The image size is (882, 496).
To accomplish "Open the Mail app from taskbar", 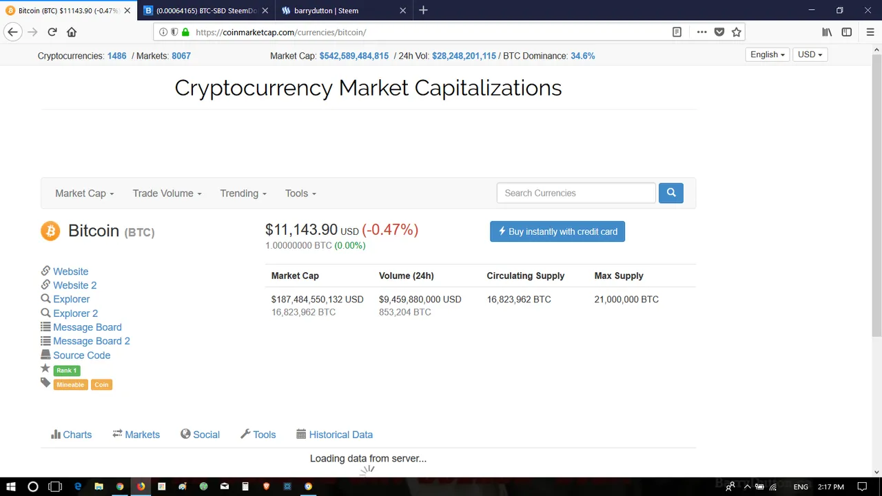I will point(225,486).
